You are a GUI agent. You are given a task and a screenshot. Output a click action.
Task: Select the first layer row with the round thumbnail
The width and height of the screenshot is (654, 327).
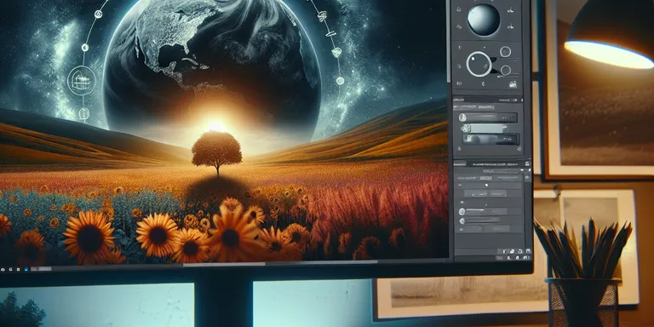[x=488, y=118]
